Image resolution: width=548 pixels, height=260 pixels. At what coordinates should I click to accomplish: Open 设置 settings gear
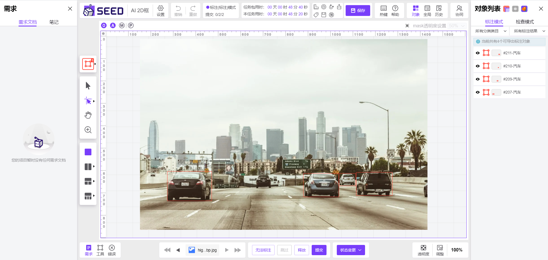click(160, 11)
